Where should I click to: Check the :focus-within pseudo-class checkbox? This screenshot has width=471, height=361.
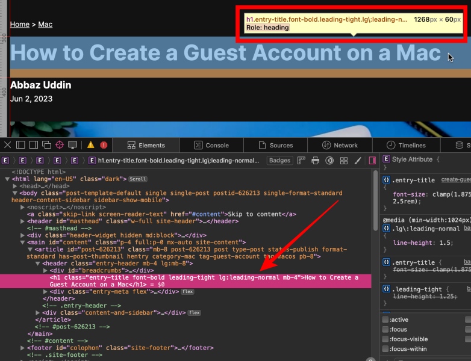click(385, 349)
